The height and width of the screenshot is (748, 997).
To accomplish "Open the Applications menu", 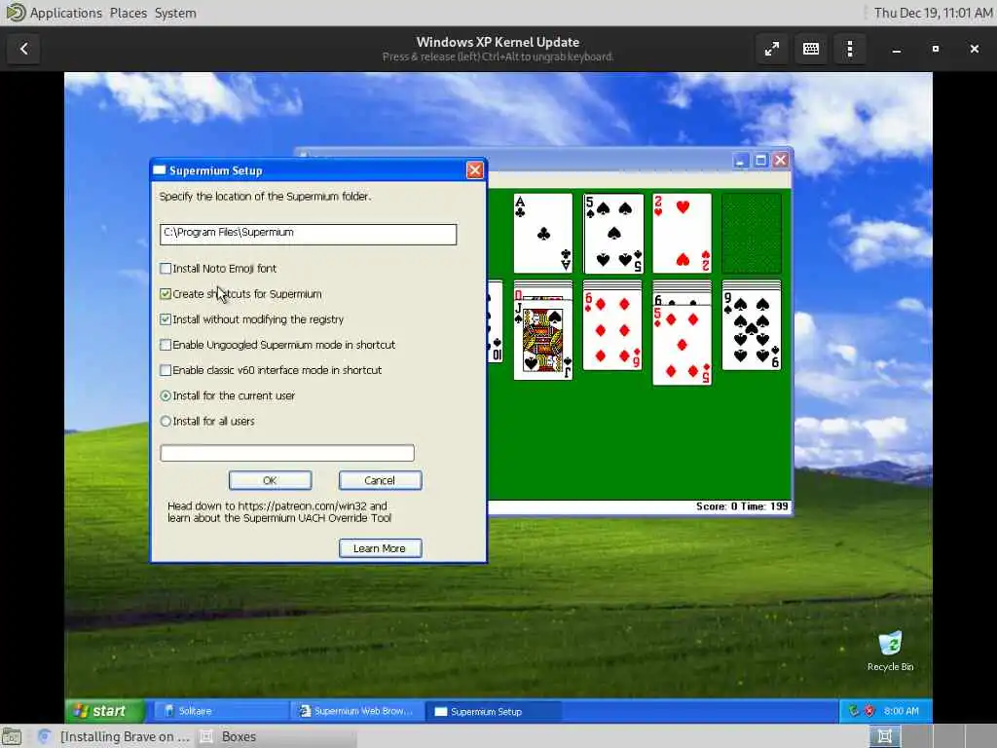I will tap(65, 13).
